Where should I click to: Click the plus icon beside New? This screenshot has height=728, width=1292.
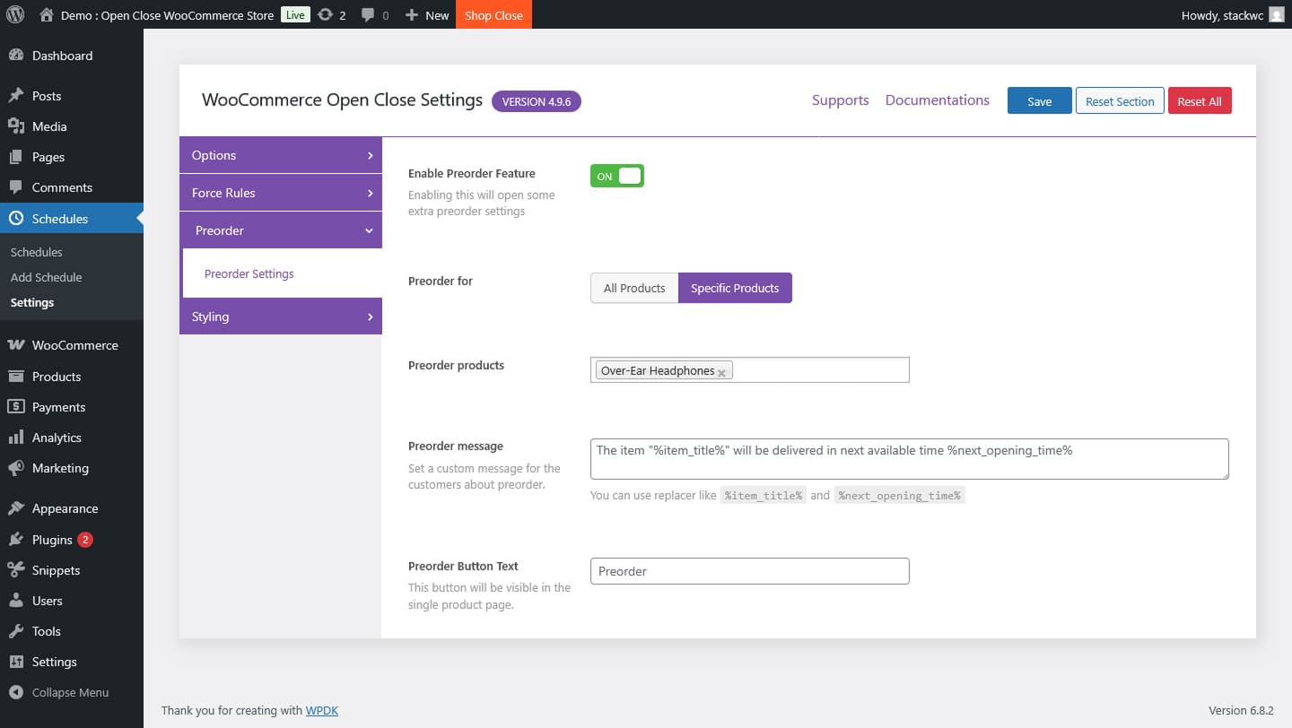tap(412, 15)
